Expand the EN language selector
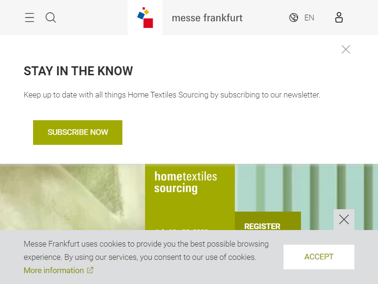378x284 pixels. pos(309,18)
